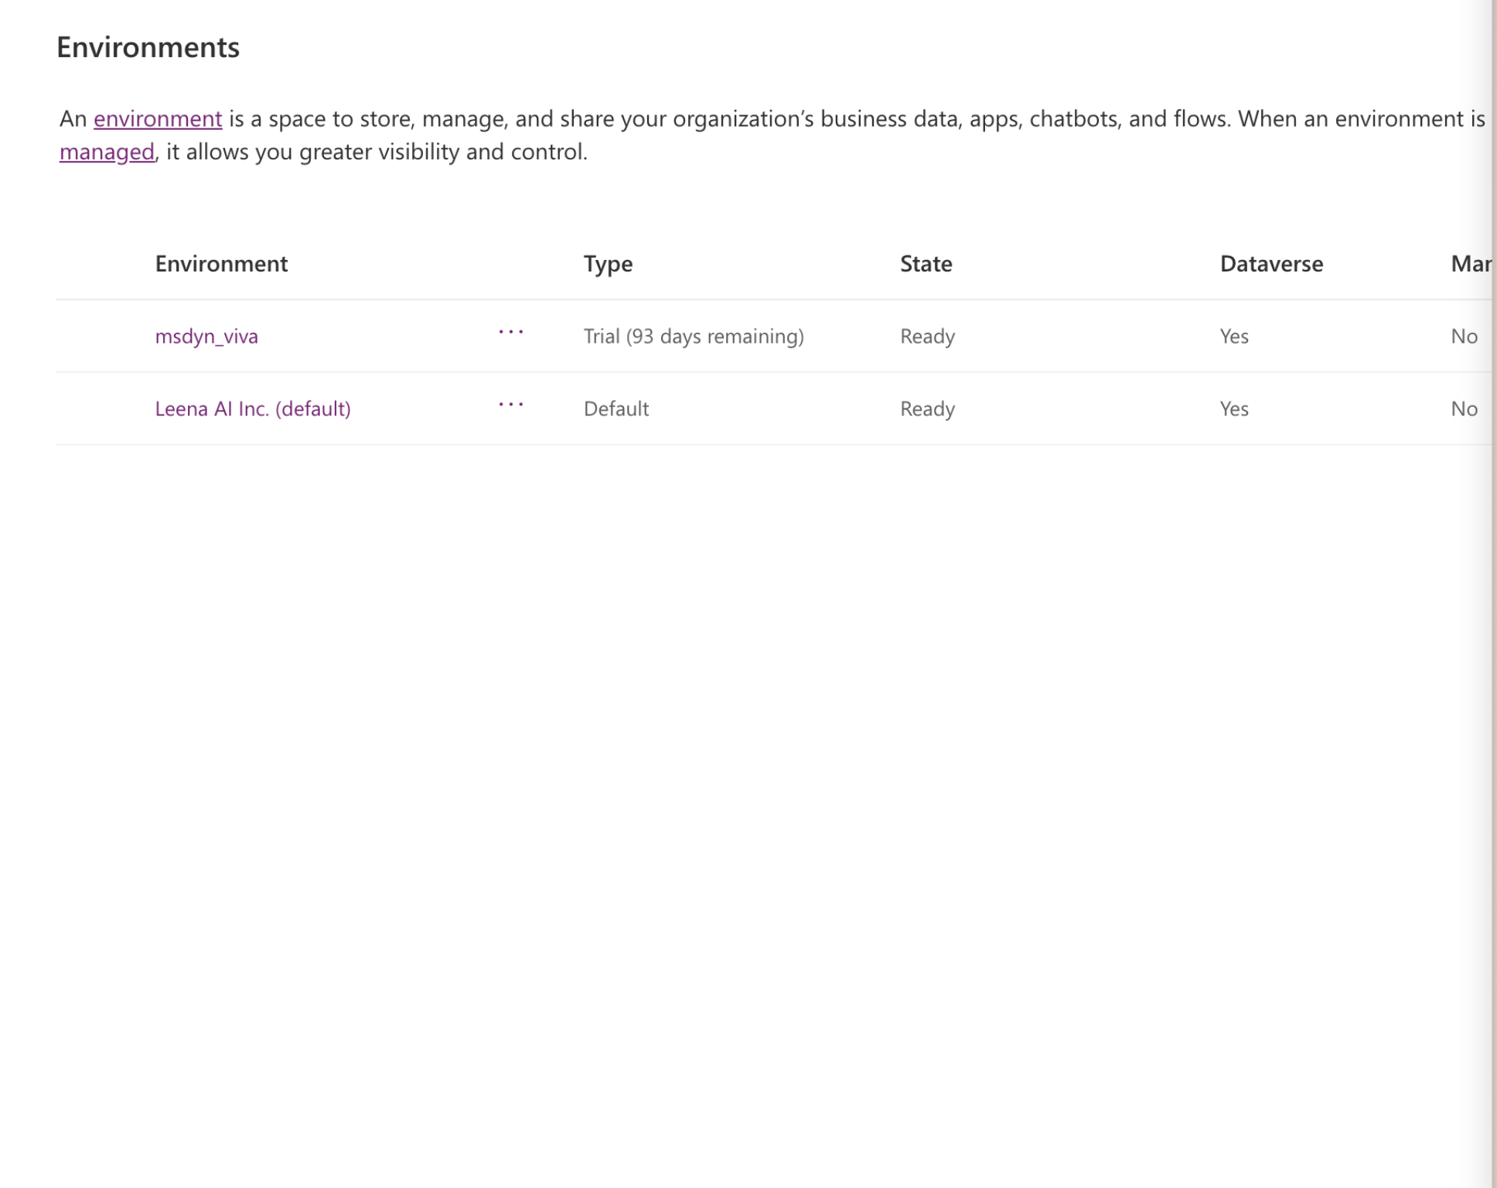
Task: Click Ready state in msdyn_viva row
Action: pos(927,336)
